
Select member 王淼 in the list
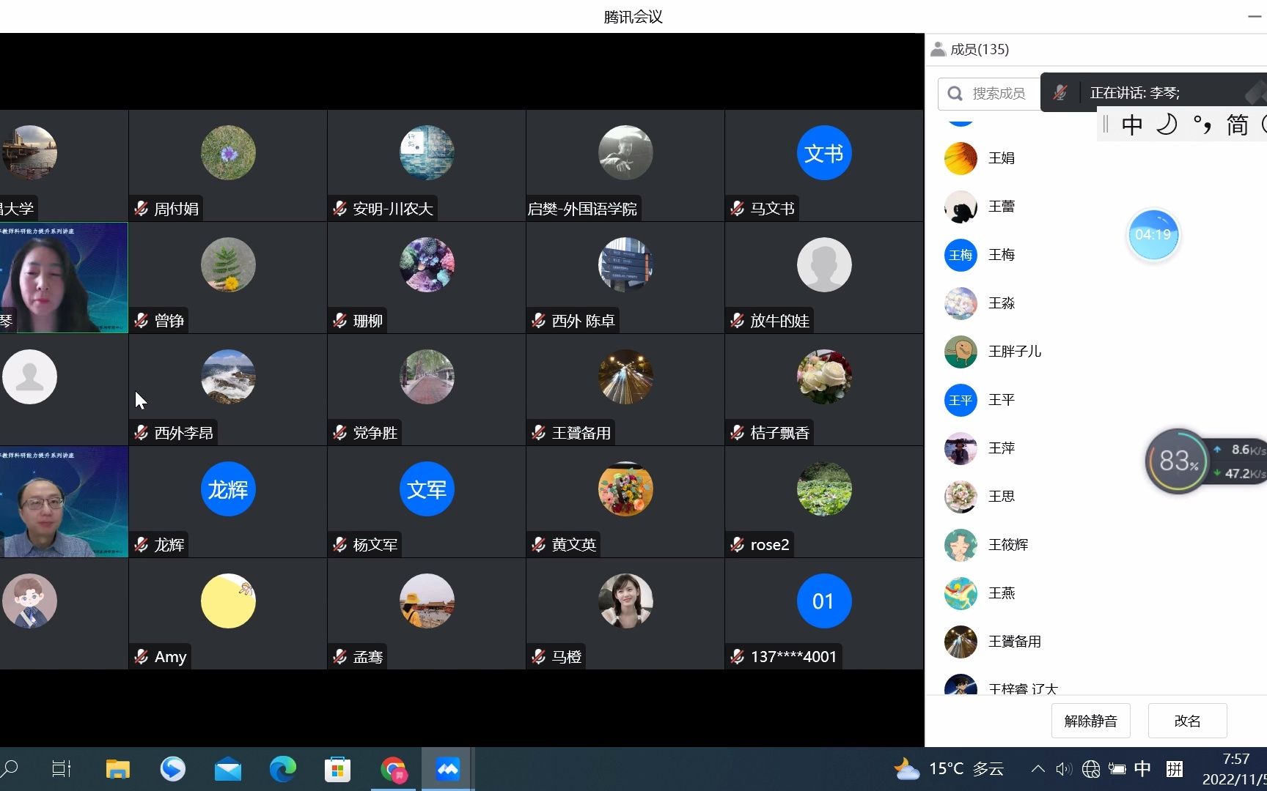pos(1095,303)
